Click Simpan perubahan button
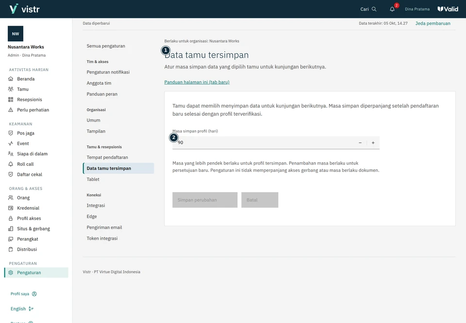Screen dimensions: 466x323 pyautogui.click(x=205, y=200)
